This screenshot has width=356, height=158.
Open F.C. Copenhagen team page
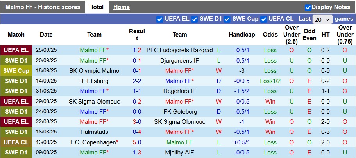pos(94,142)
